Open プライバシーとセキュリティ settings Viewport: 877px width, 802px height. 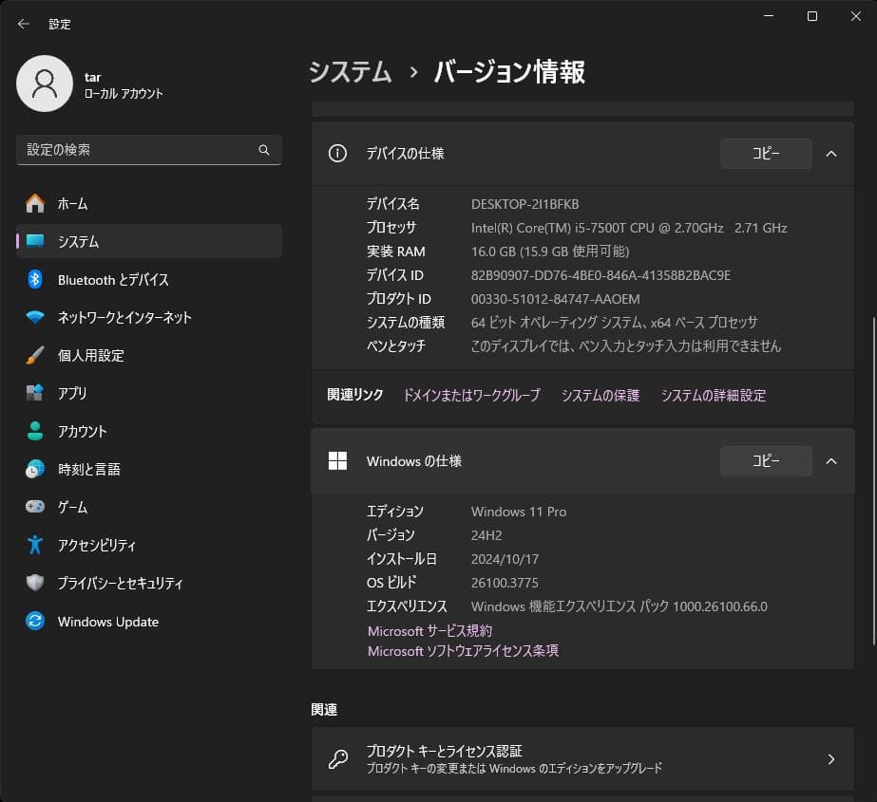(x=119, y=583)
